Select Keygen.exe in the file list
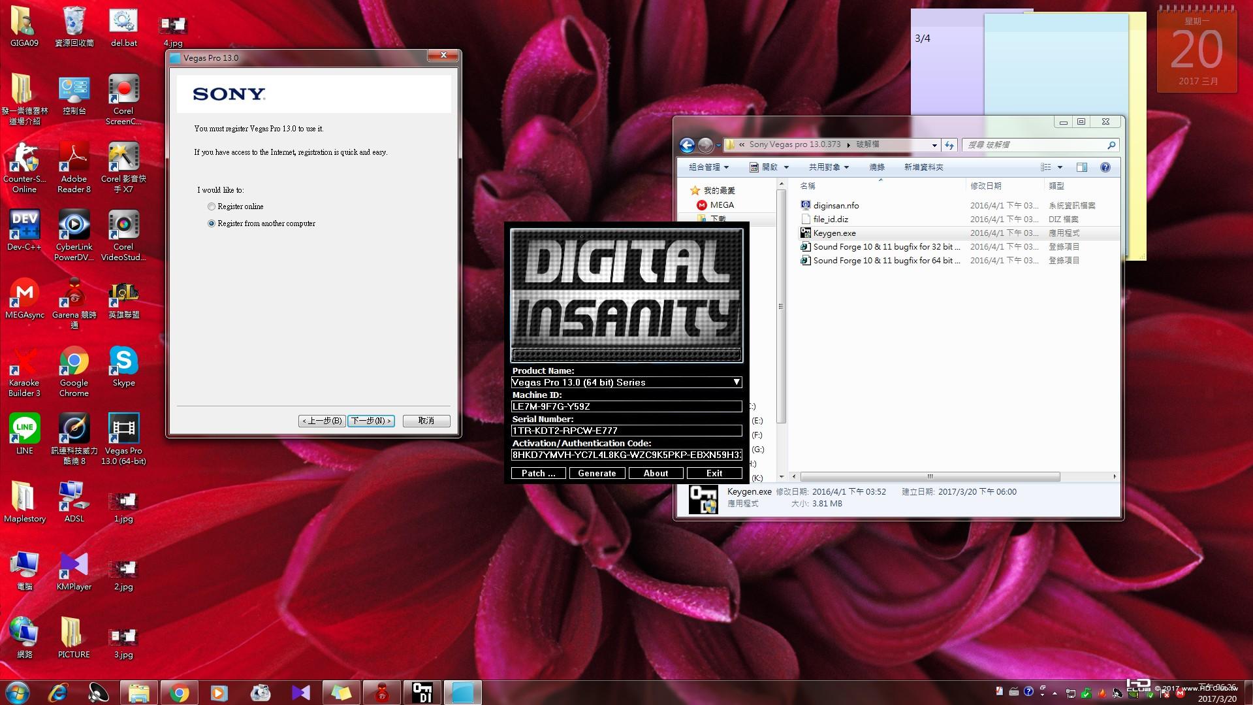 point(834,233)
